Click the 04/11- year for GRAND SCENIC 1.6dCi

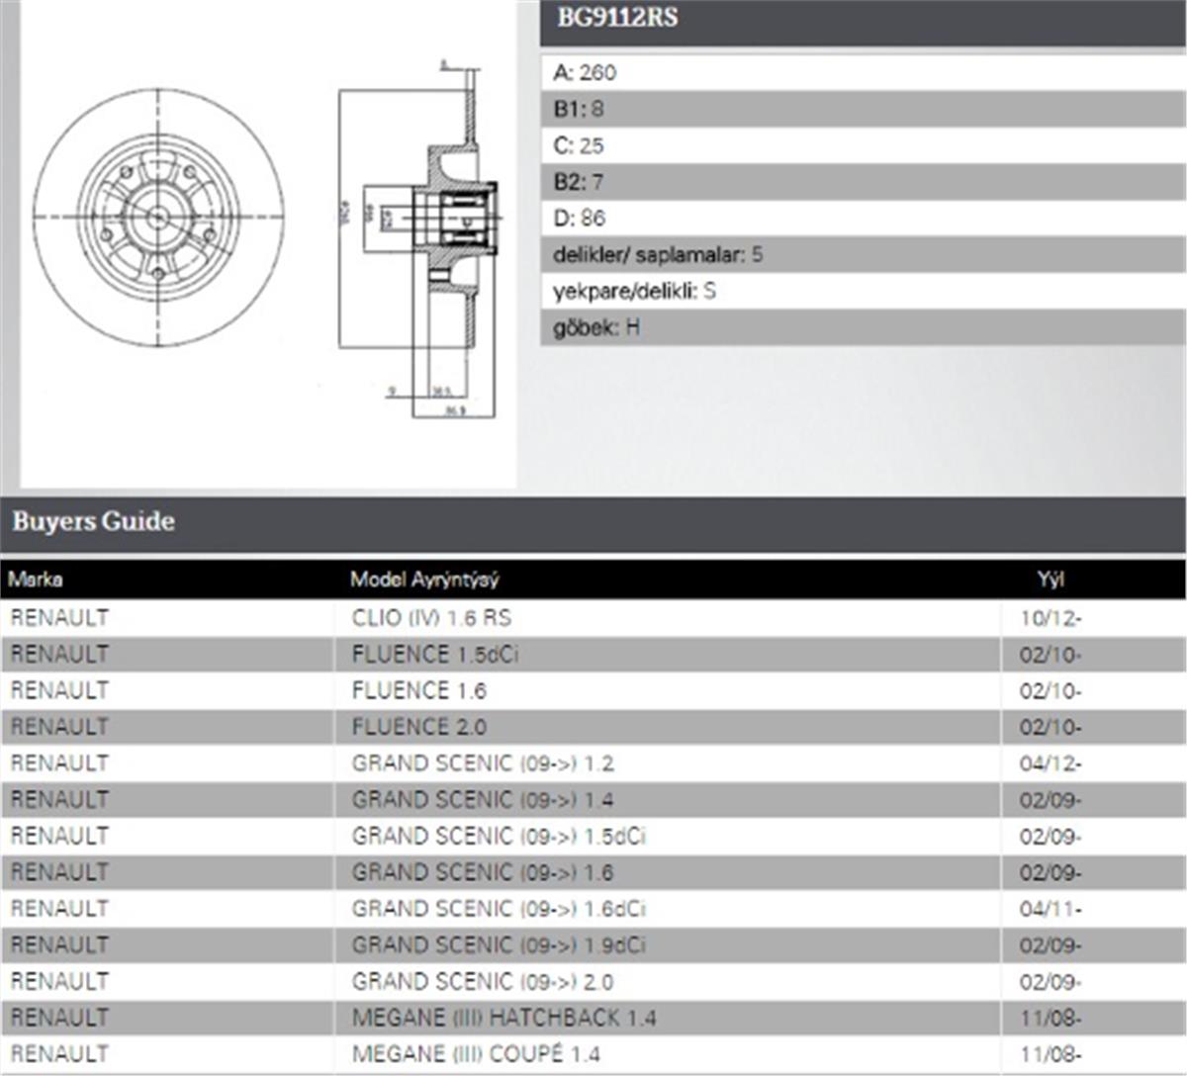pos(1050,910)
